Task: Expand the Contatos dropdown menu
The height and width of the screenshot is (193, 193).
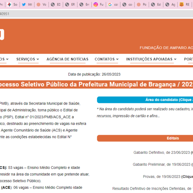Action: (106, 59)
